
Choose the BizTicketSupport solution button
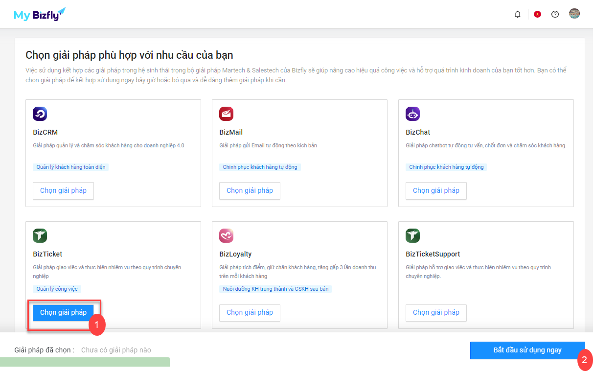pos(436,313)
